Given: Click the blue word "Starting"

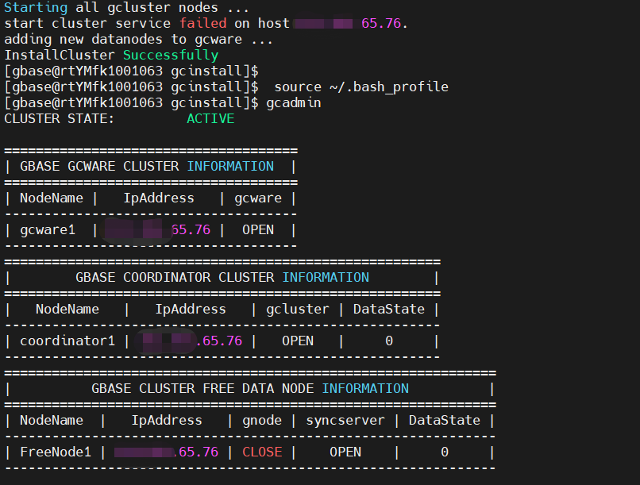Looking at the screenshot, I should [x=36, y=8].
